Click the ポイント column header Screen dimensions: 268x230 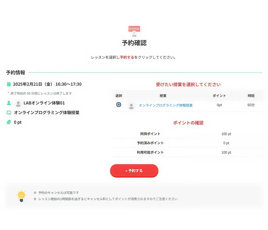[219, 95]
